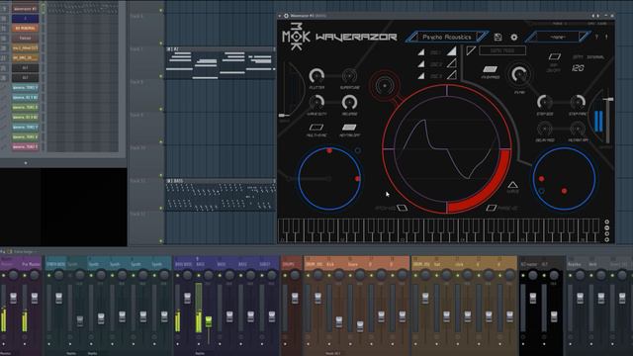Screen dimensions: 633x356
Task: Click the outlined right triangle of OSC 3
Action: (451, 75)
